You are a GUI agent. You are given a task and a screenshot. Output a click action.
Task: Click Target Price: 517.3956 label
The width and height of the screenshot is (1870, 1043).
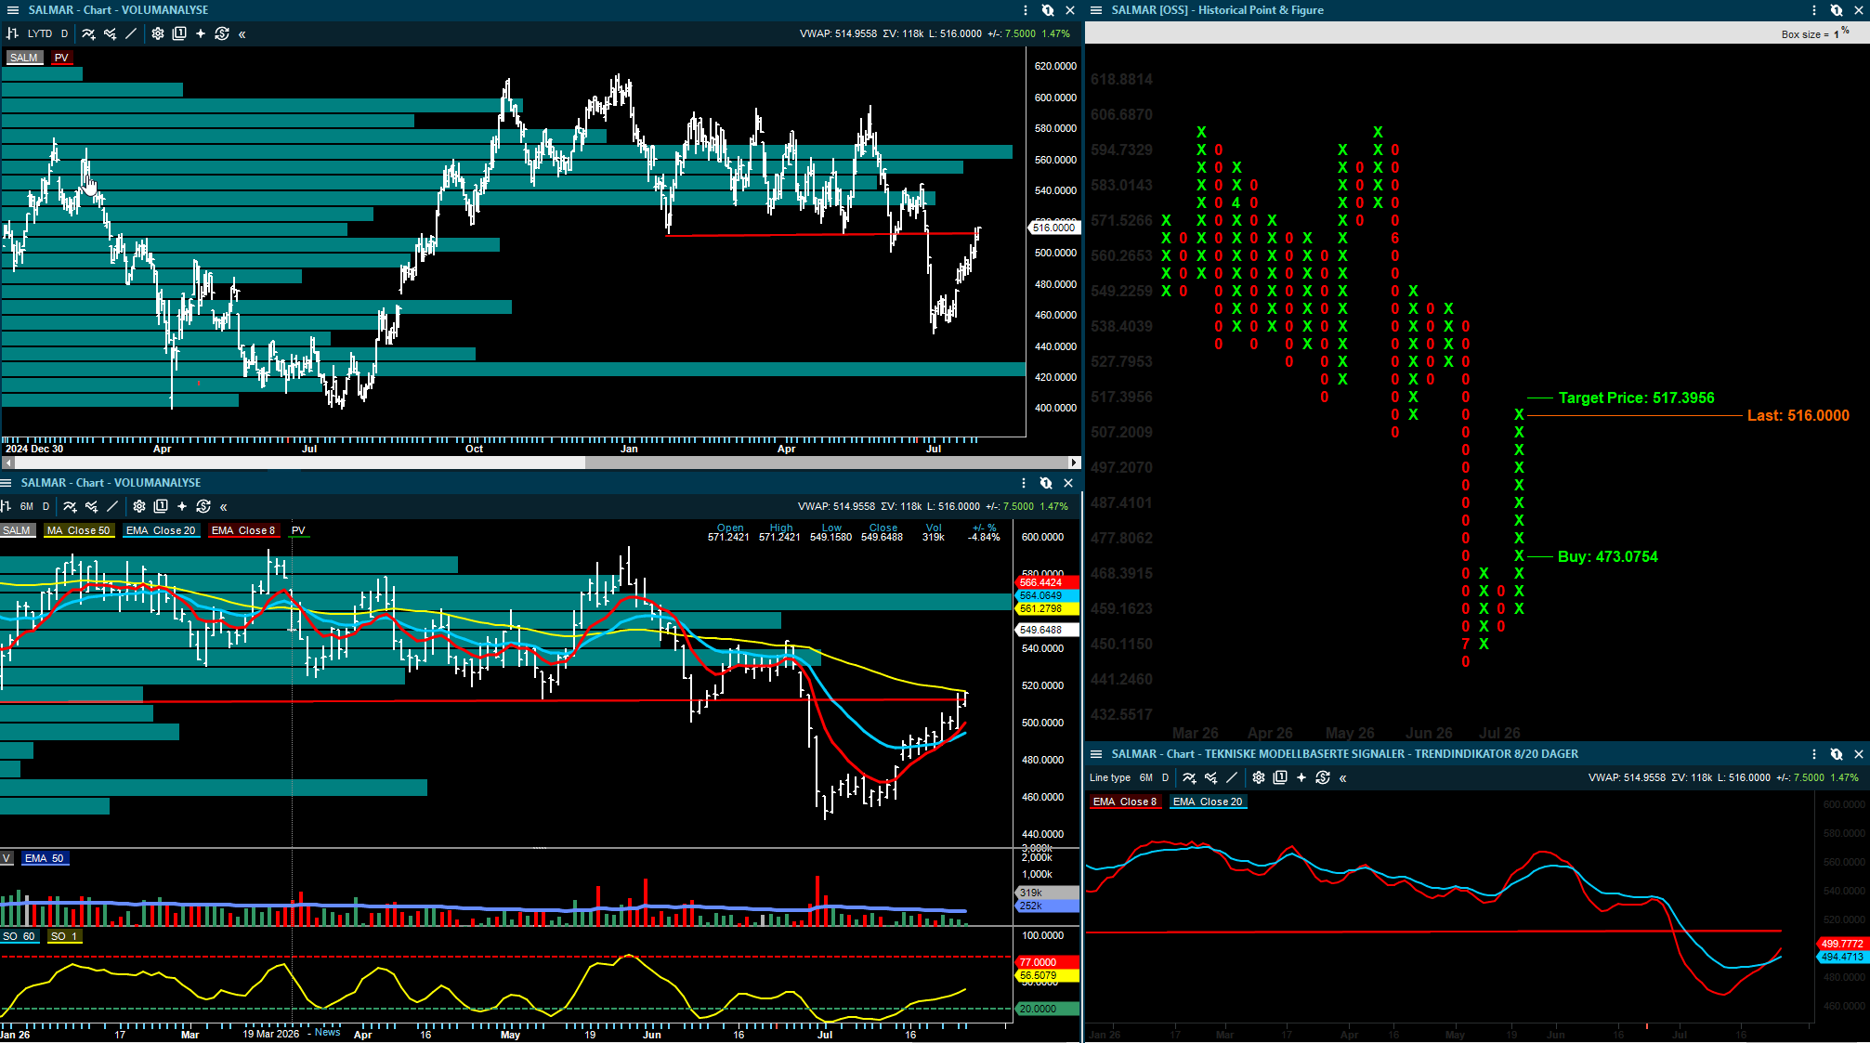pyautogui.click(x=1636, y=398)
